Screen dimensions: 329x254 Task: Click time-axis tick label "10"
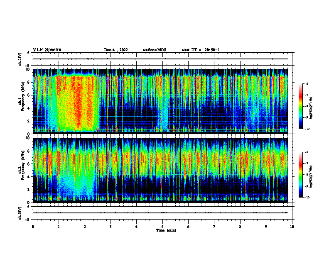click(x=292, y=227)
